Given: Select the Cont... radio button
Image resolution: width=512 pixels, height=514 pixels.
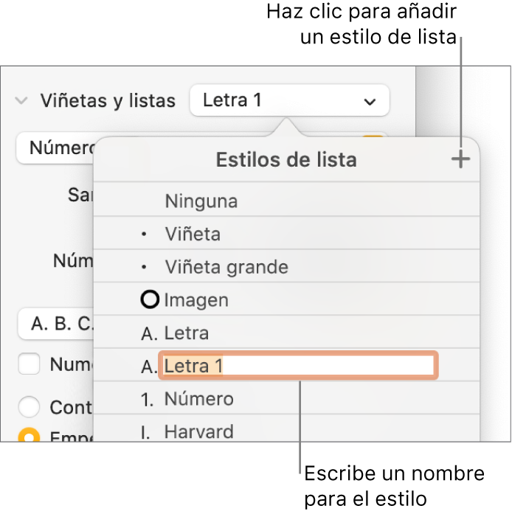Looking at the screenshot, I should [29, 407].
